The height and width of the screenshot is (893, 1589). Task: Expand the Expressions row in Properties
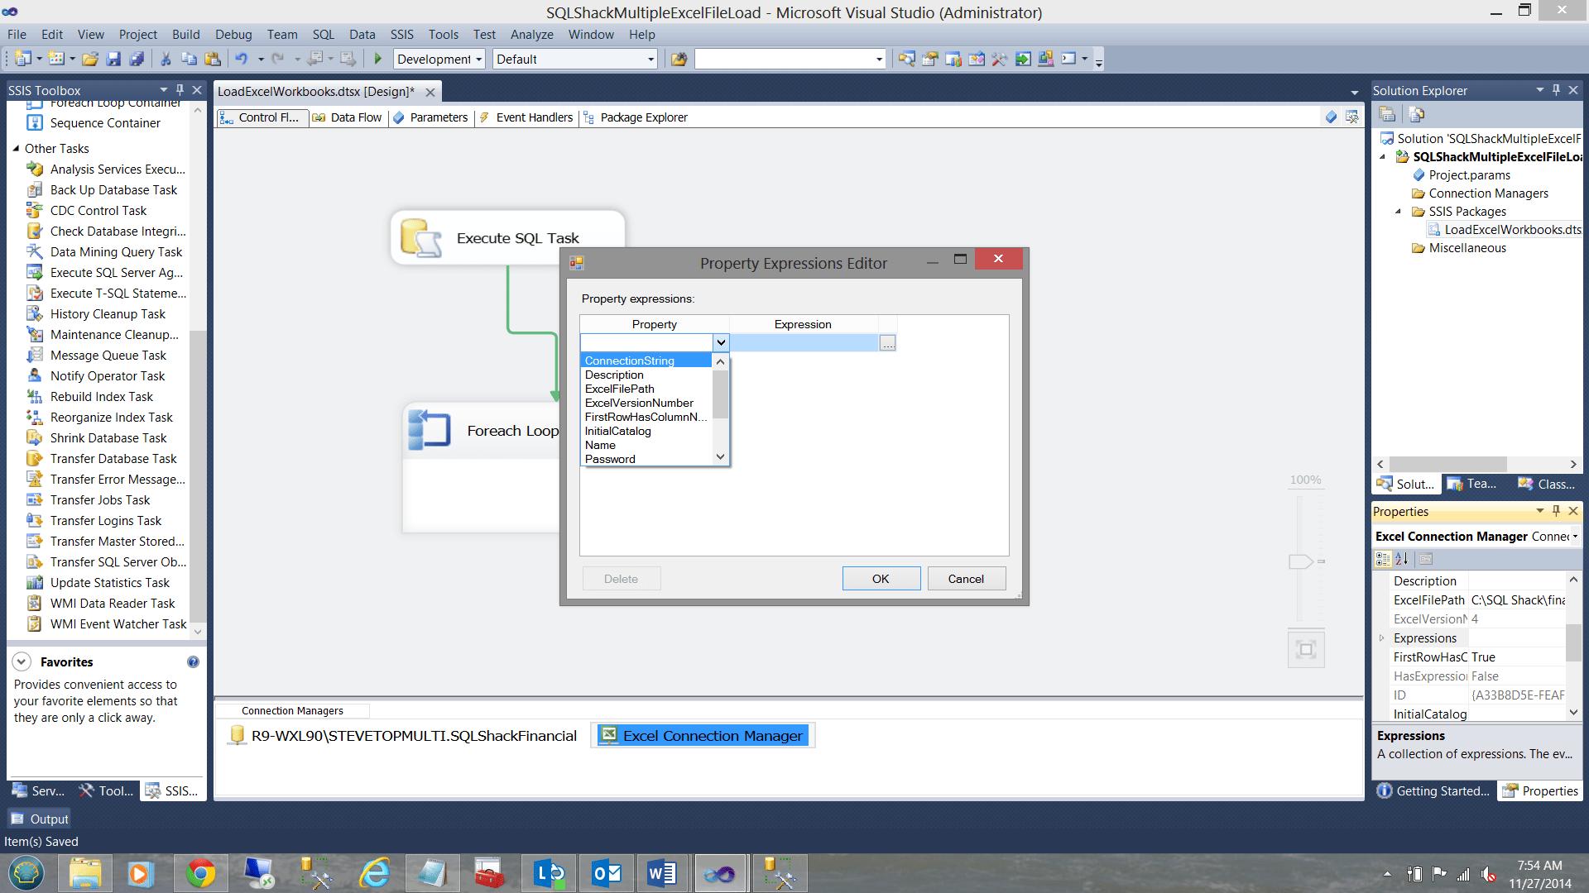[x=1381, y=638]
